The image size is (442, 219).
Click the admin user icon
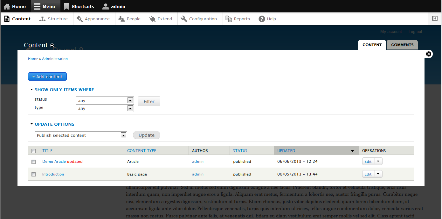[x=106, y=6]
